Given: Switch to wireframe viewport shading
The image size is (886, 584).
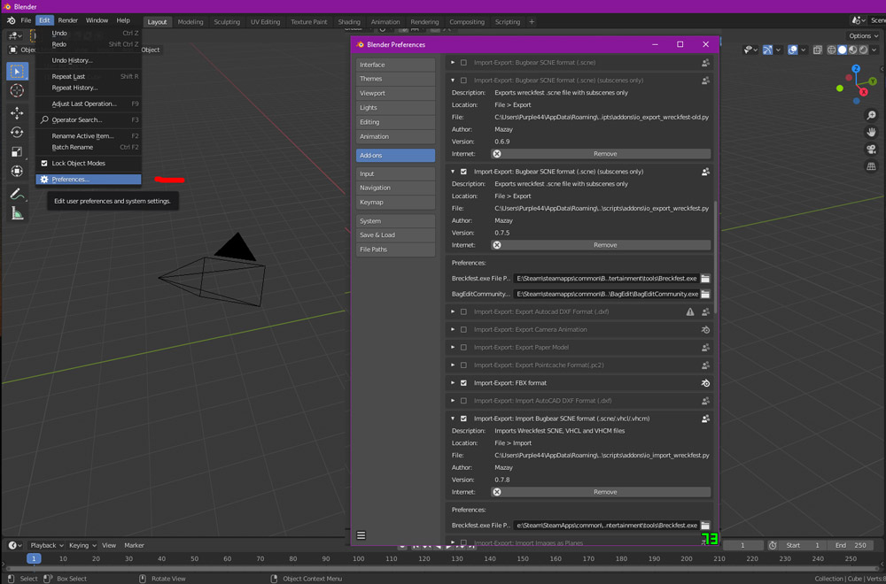Looking at the screenshot, I should (x=832, y=50).
